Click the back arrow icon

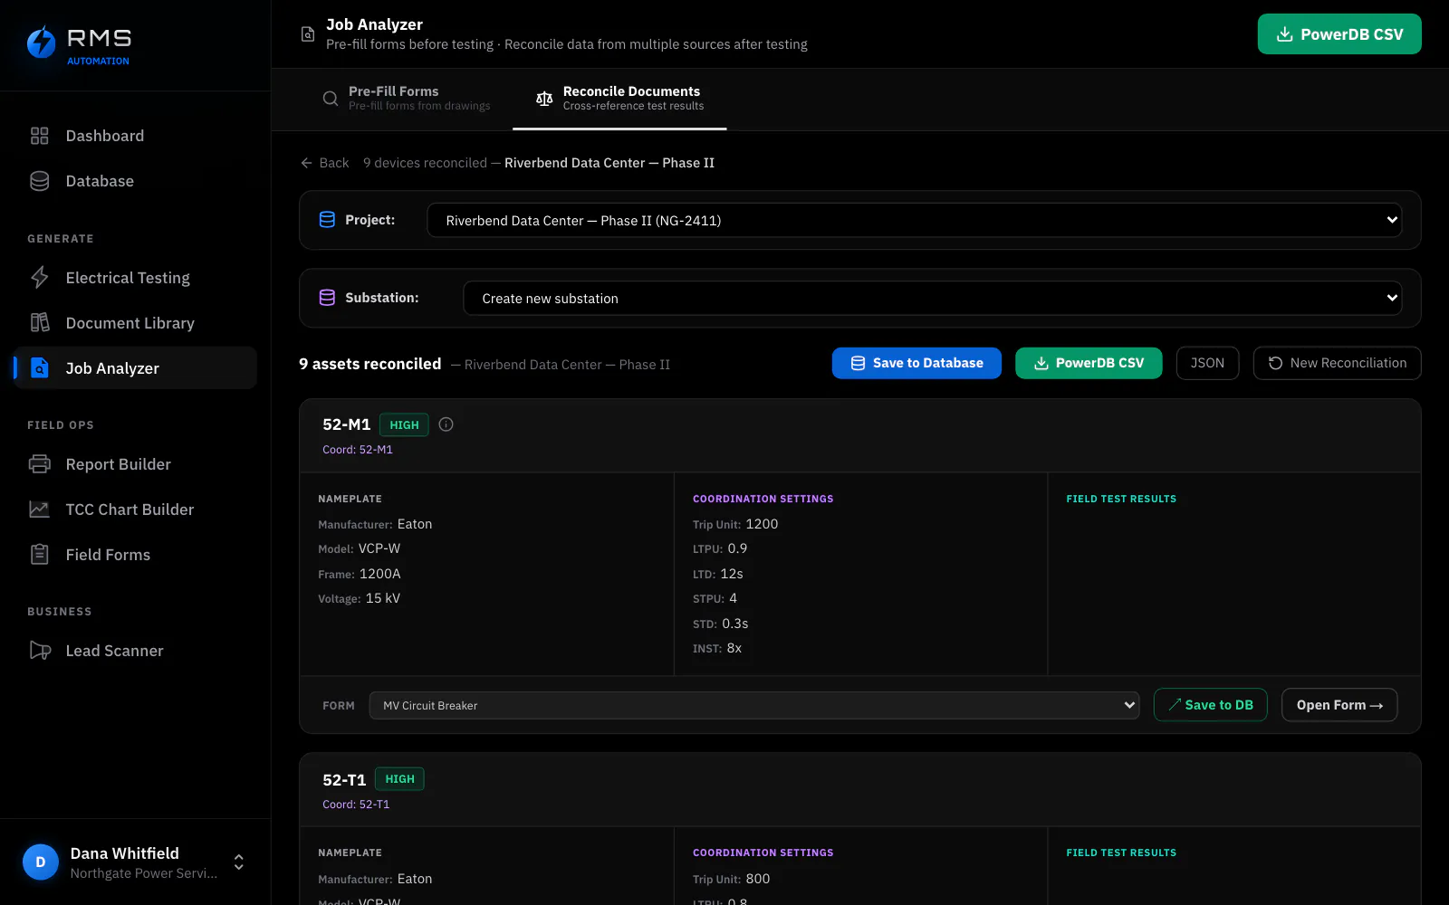[306, 163]
